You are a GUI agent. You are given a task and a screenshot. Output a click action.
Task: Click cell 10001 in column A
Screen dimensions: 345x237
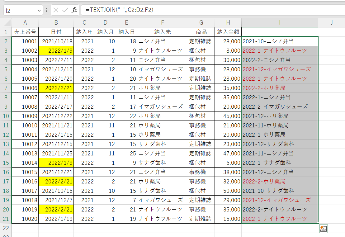click(x=25, y=41)
